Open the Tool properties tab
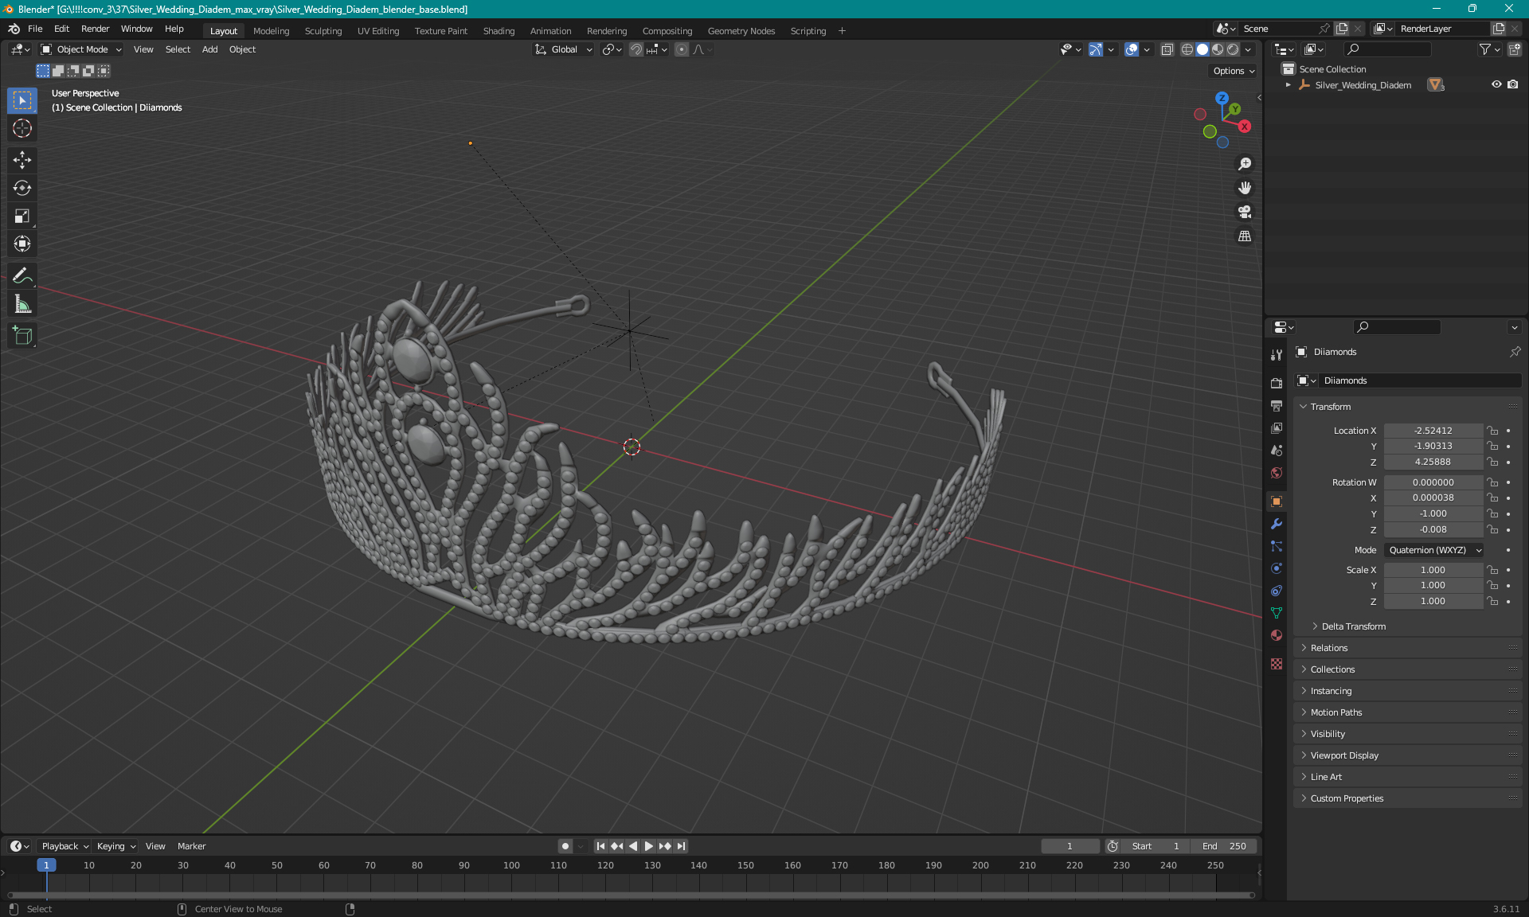The height and width of the screenshot is (917, 1529). click(x=1277, y=355)
